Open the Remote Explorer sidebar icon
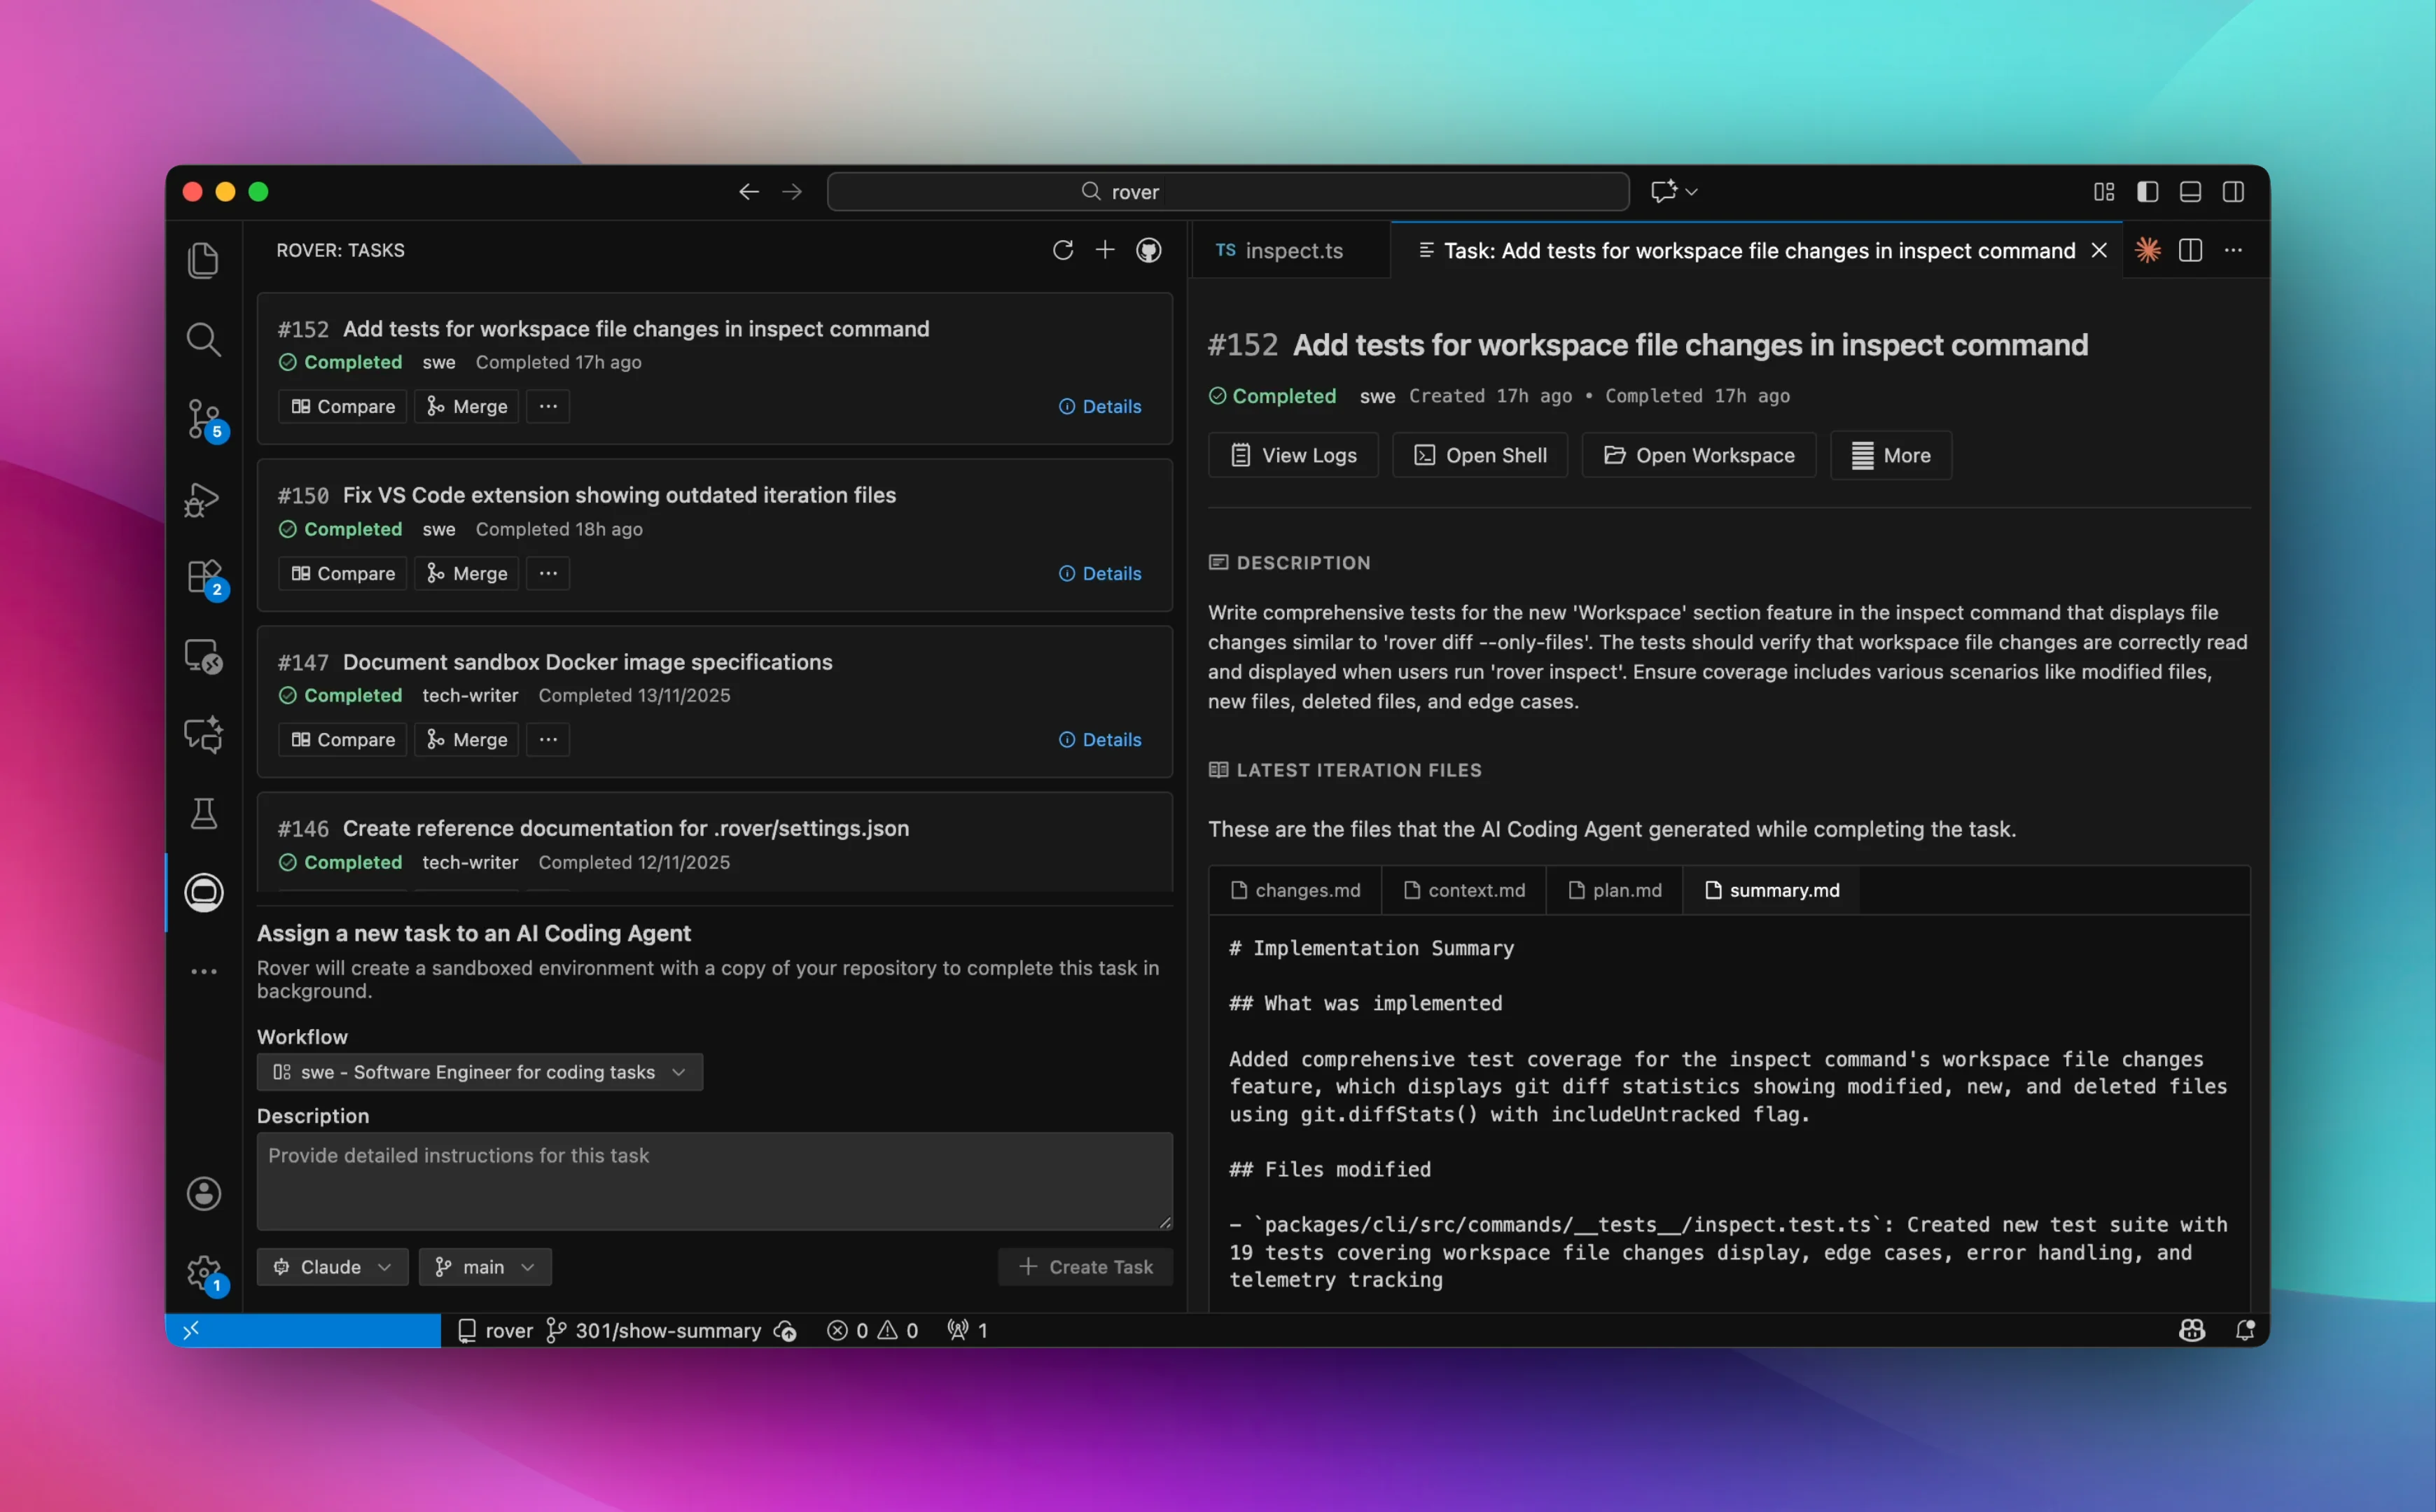Viewport: 2436px width, 1512px height. tap(204, 656)
